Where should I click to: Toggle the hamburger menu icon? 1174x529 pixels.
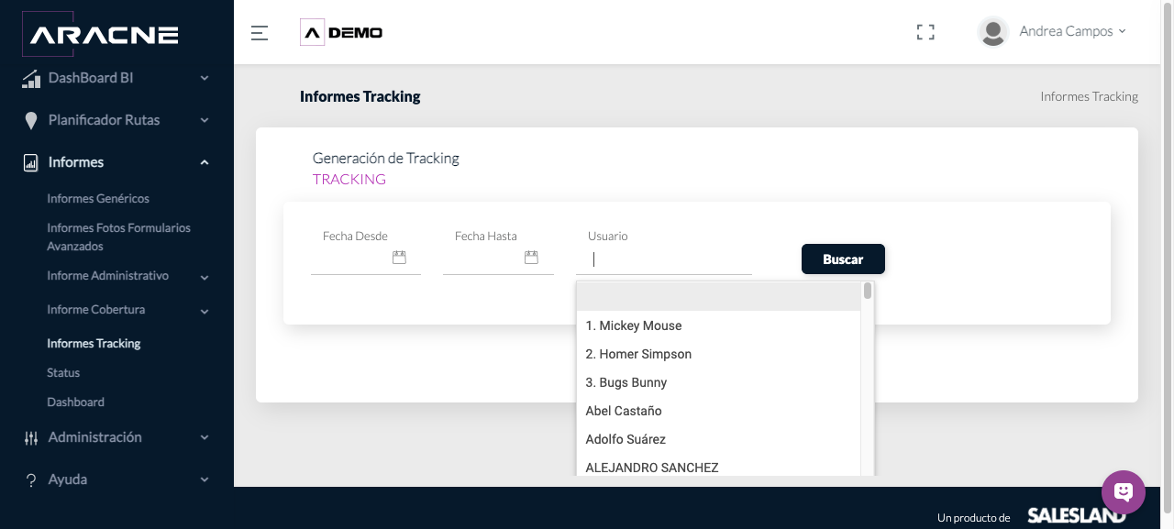click(x=260, y=33)
